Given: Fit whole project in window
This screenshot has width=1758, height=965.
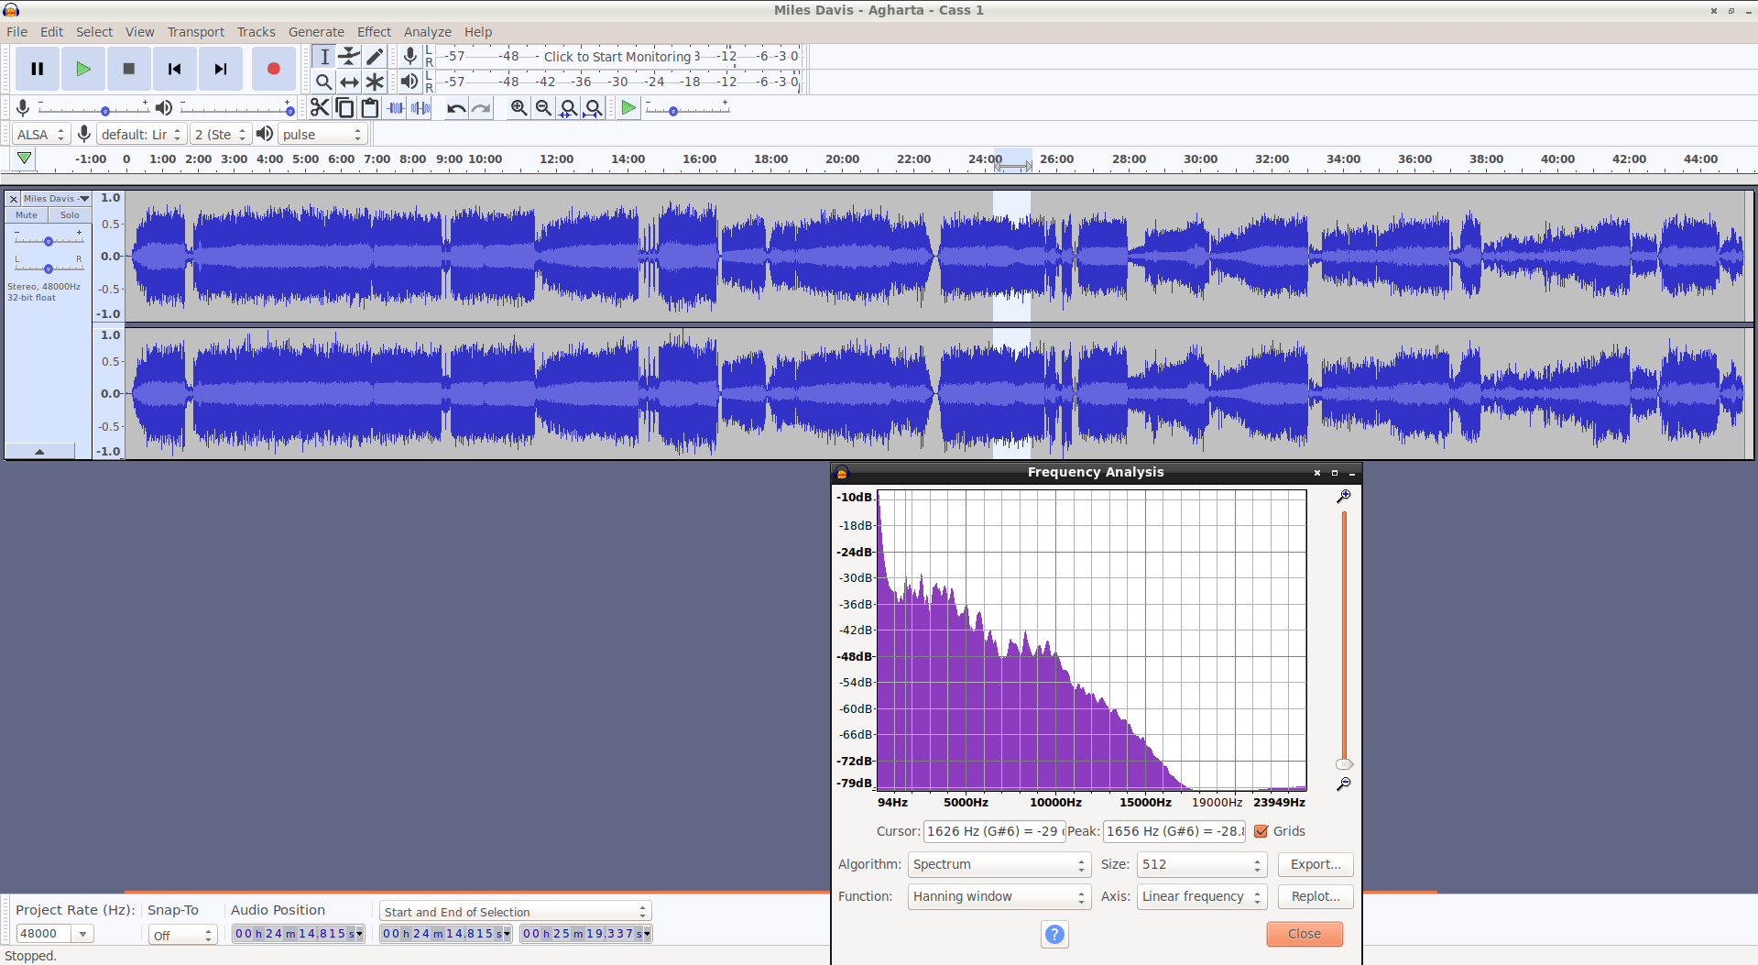Looking at the screenshot, I should pyautogui.click(x=593, y=108).
